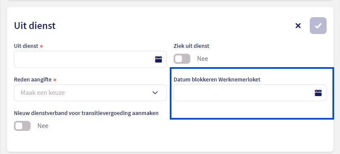340x154 pixels.
Task: Toggle the Ziek uit dienst switch
Action: (182, 59)
